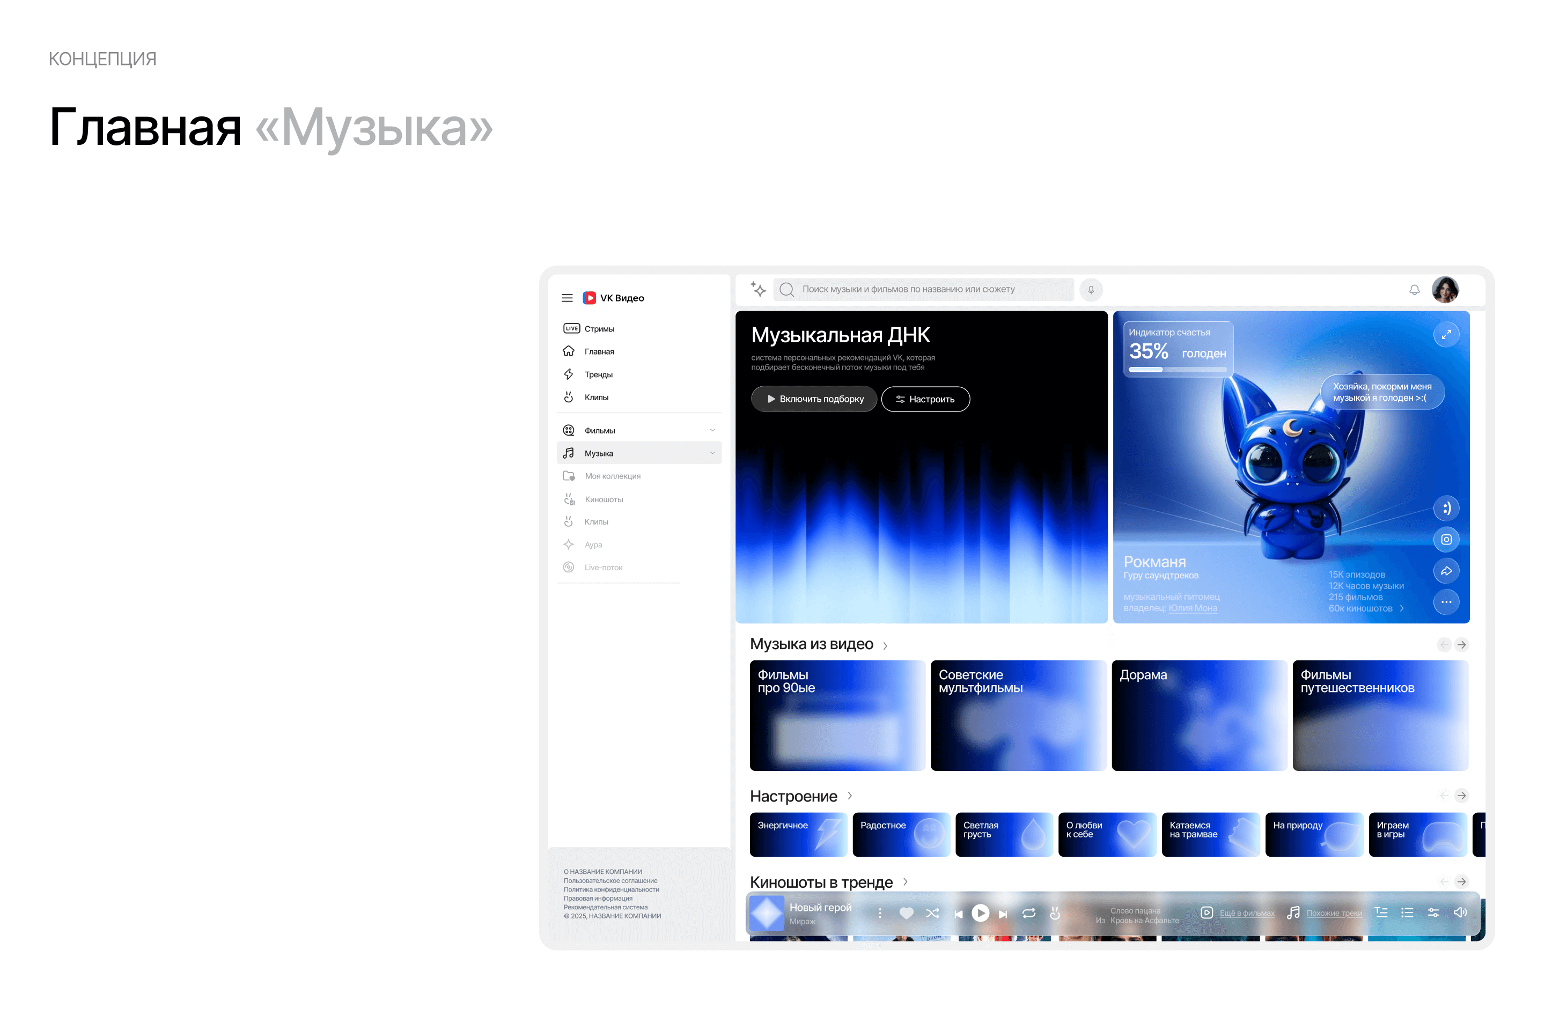
Task: Click the microphone voice search icon
Action: tap(1091, 290)
